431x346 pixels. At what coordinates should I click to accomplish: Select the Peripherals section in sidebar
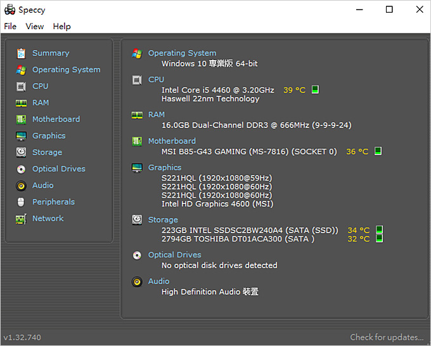coord(54,202)
